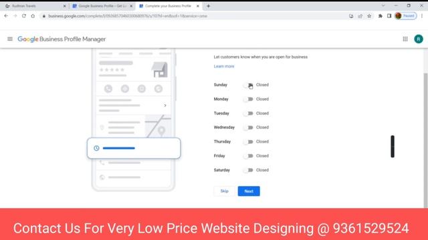This screenshot has height=240, width=428.
Task: Toggle Saturday open hours switch
Action: pyautogui.click(x=248, y=170)
